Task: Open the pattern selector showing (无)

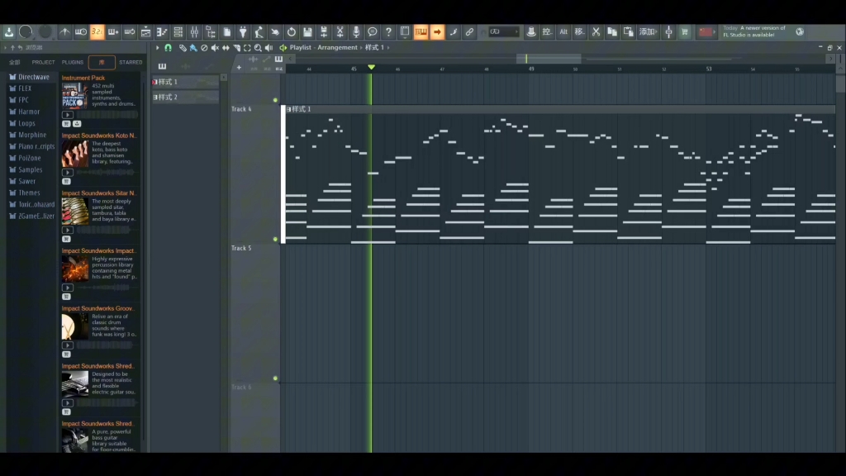Action: [504, 32]
